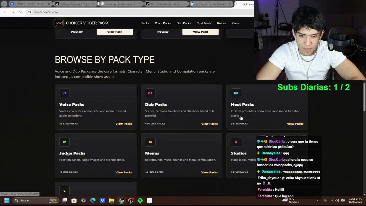Open Spotify from the taskbar
Image resolution: width=366 pixels, height=206 pixels.
140,201
